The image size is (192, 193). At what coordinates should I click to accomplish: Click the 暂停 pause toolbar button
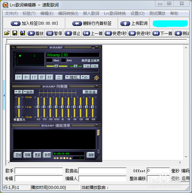tap(54, 33)
